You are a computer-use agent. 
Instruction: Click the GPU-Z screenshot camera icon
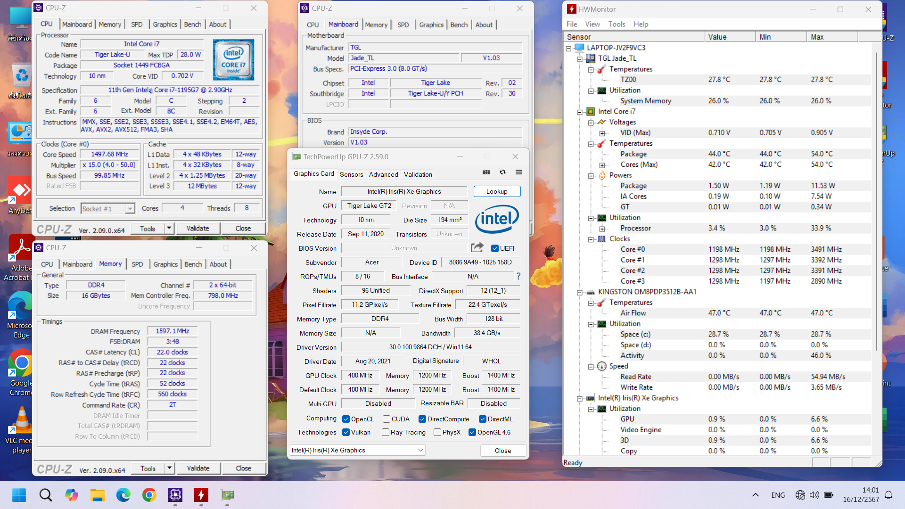point(486,172)
